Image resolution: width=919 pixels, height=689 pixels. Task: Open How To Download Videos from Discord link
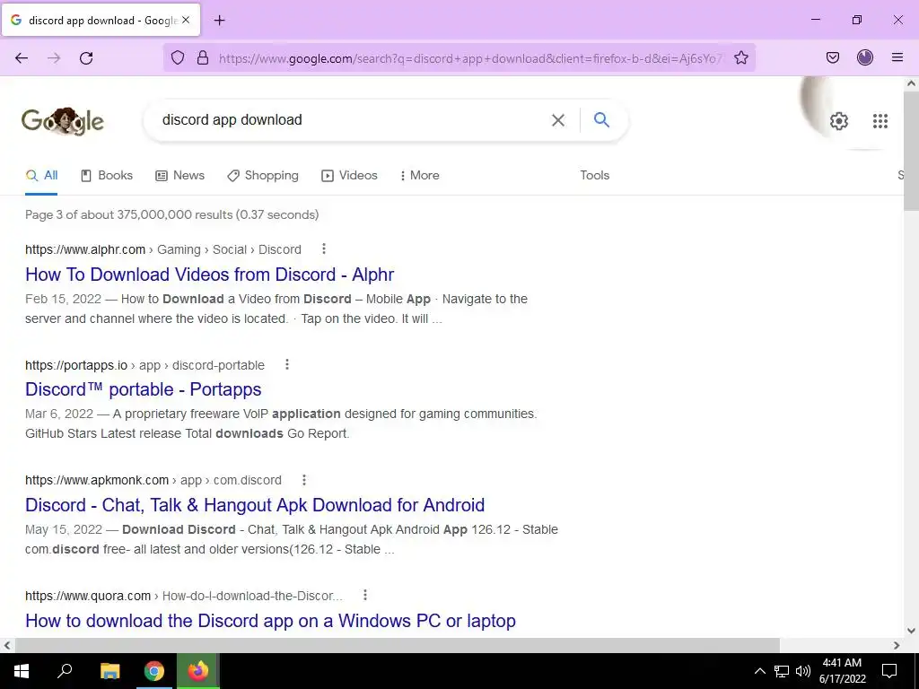click(209, 275)
